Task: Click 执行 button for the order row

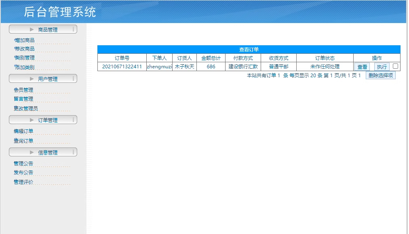Action: pyautogui.click(x=382, y=67)
